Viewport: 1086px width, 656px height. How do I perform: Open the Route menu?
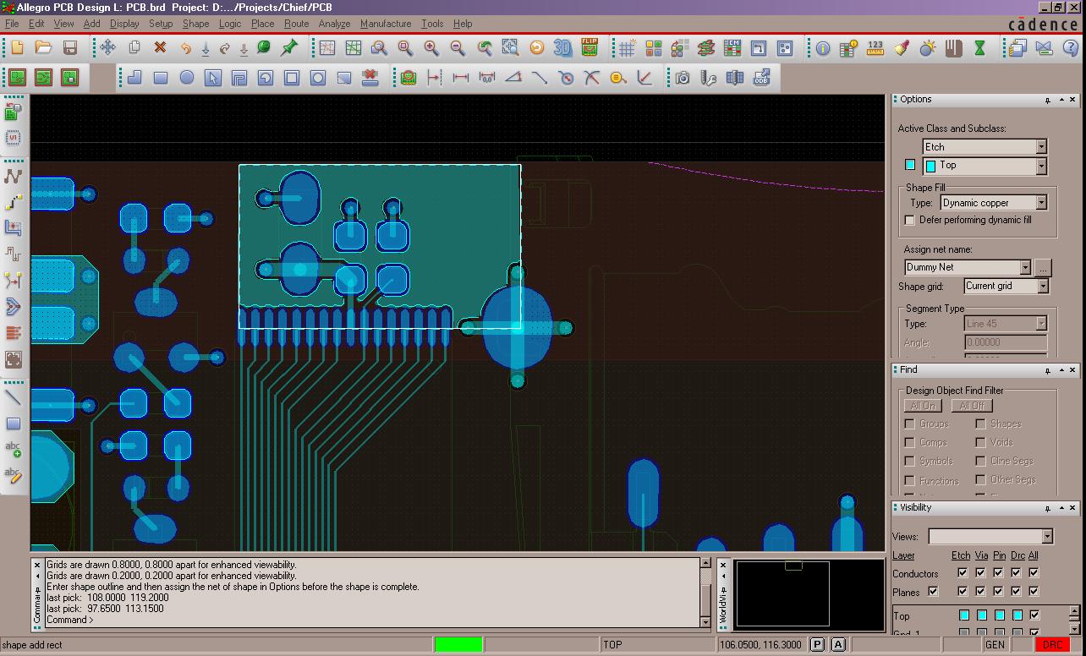click(296, 24)
